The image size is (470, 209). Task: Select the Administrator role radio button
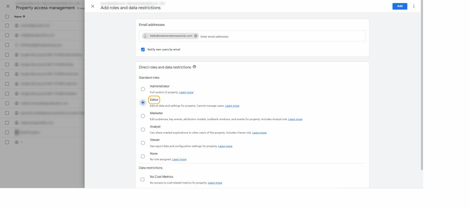point(143,89)
